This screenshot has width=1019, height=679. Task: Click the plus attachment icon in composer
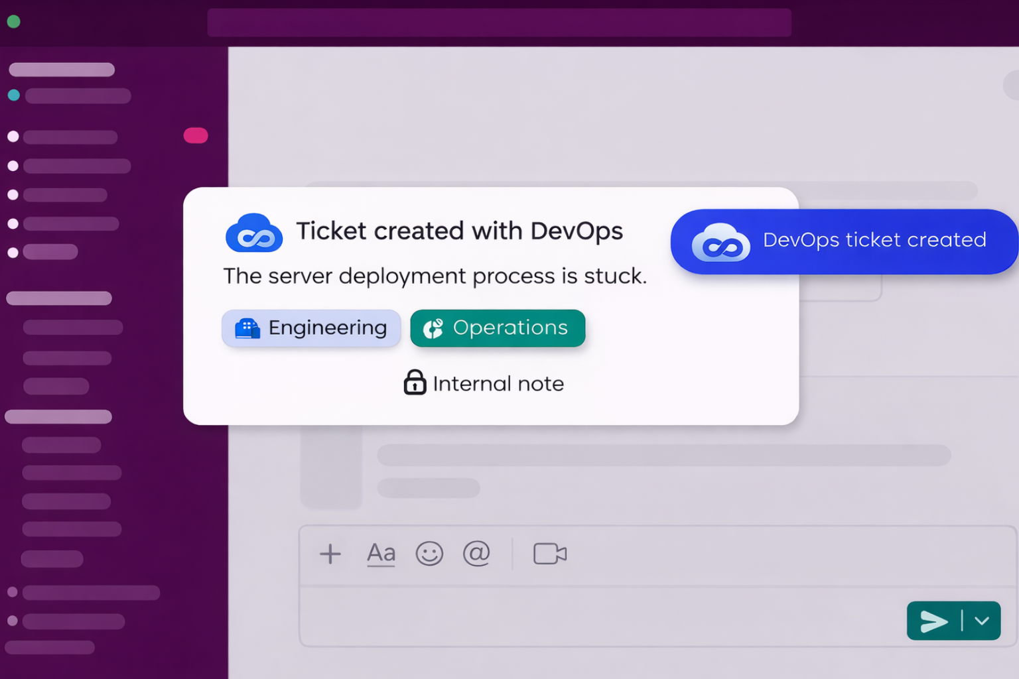330,554
